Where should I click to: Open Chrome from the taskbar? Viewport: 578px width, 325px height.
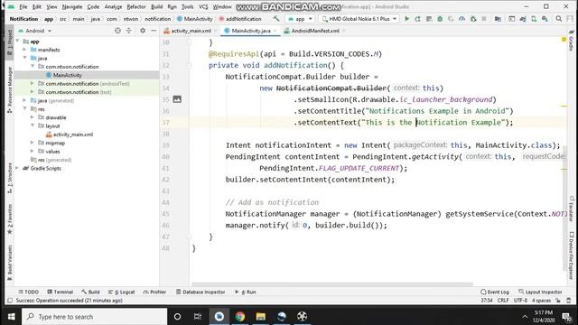coord(240,317)
